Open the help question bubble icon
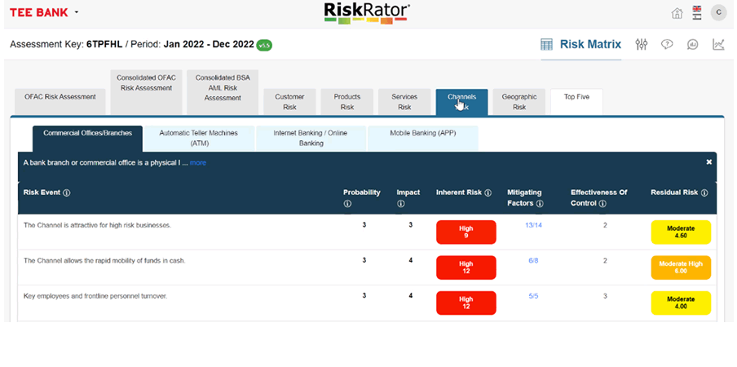 [x=667, y=44]
